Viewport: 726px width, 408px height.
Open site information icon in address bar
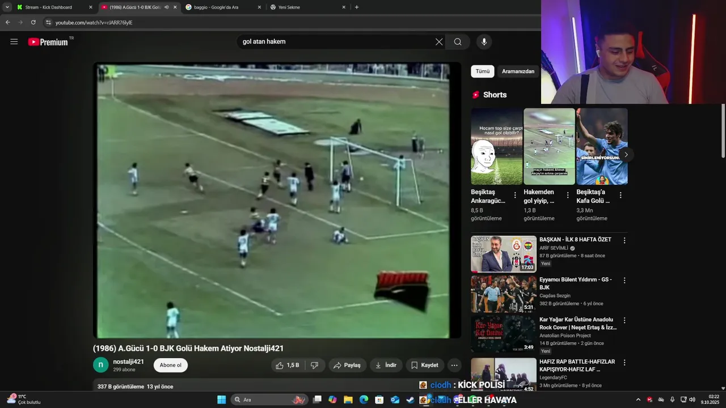[x=49, y=22]
